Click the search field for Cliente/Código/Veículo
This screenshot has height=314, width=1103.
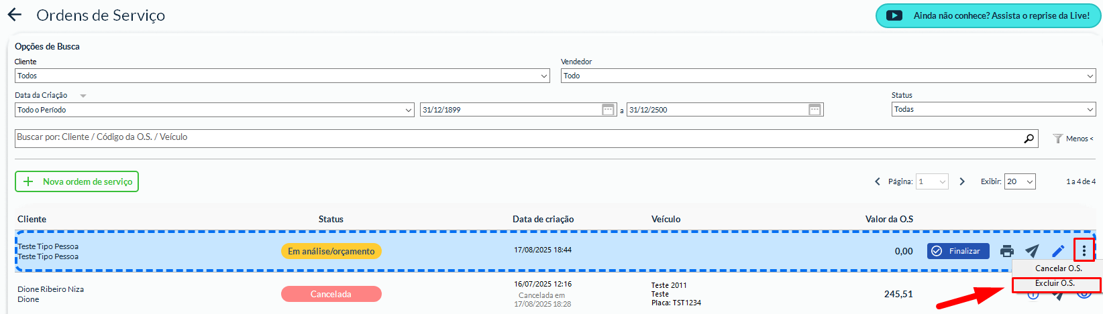pos(517,138)
